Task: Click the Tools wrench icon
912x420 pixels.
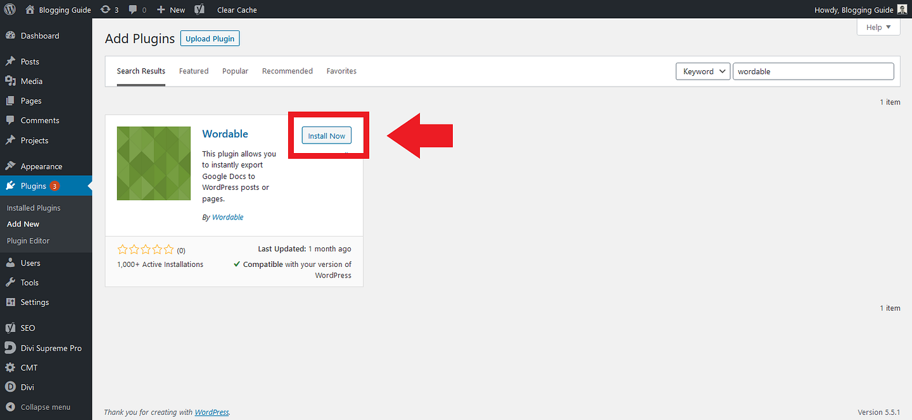Action: (x=10, y=283)
